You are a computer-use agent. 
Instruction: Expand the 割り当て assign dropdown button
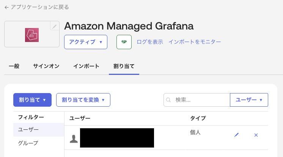(32, 100)
